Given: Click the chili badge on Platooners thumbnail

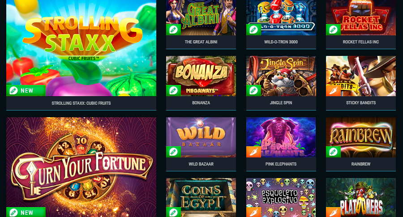Looking at the screenshot, I should tap(333, 212).
